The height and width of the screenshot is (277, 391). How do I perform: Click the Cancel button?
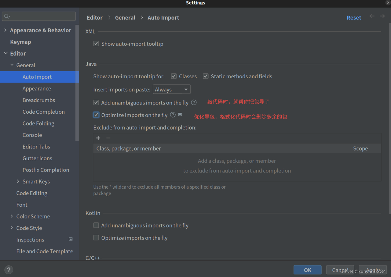340,270
